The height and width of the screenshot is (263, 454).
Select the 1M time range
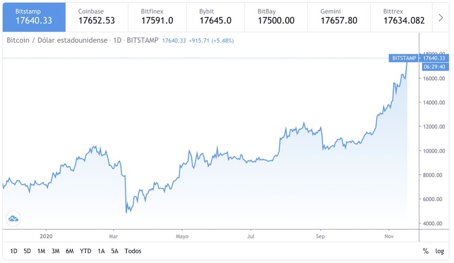point(41,251)
